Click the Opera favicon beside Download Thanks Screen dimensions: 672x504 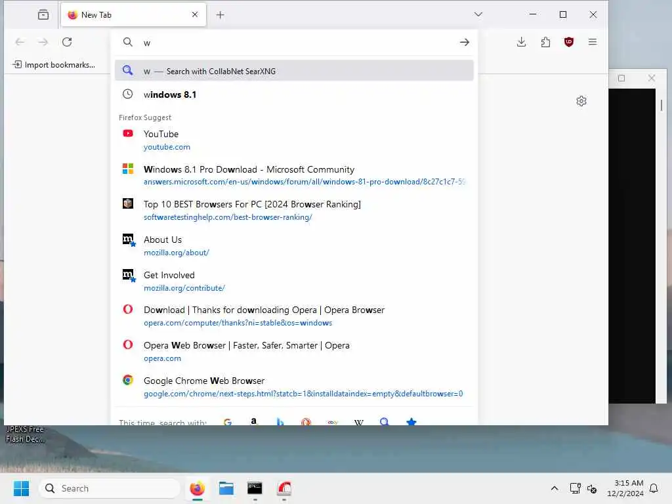(128, 310)
